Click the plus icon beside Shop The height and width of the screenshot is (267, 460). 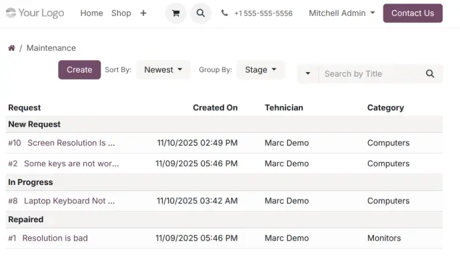143,13
